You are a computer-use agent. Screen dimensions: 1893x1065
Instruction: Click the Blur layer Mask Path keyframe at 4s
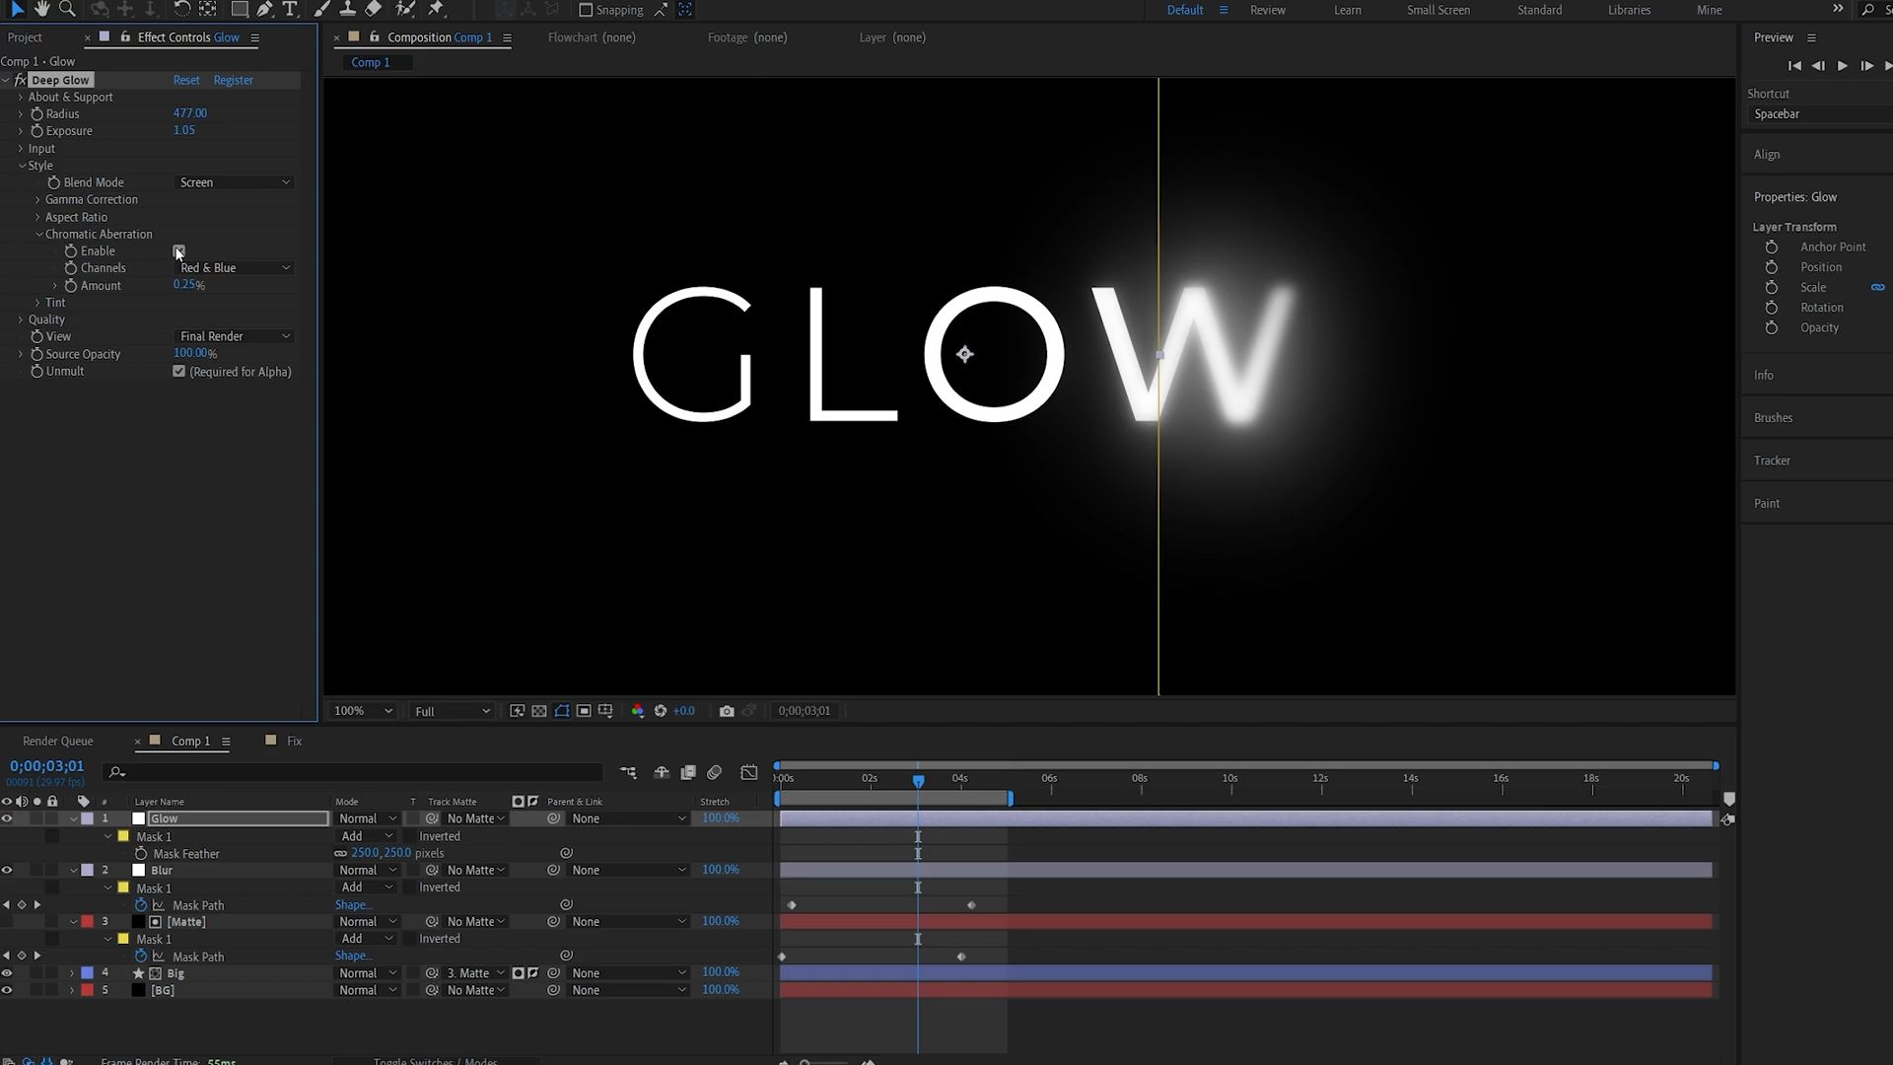(971, 905)
